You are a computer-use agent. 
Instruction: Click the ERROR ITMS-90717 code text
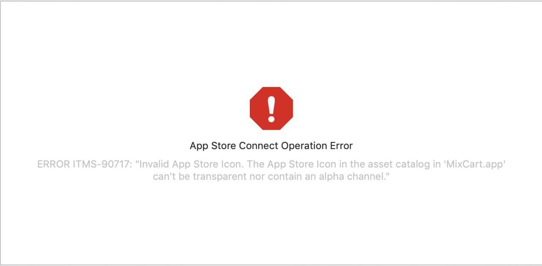coord(84,165)
